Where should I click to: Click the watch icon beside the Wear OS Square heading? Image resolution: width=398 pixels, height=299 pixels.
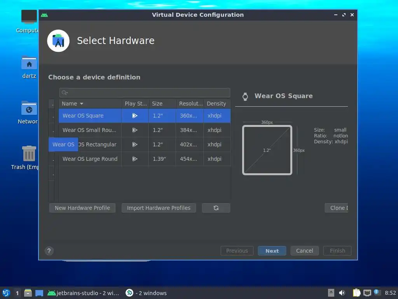[245, 97]
